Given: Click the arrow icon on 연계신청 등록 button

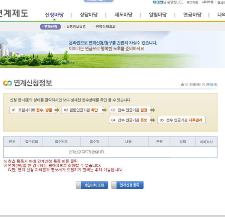Looking at the screenshot, I should tap(114, 185).
